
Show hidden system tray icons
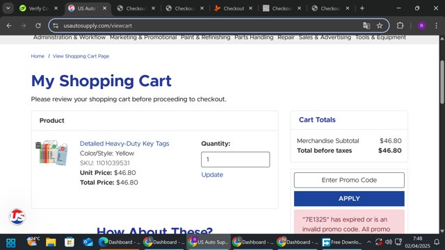coord(369,242)
